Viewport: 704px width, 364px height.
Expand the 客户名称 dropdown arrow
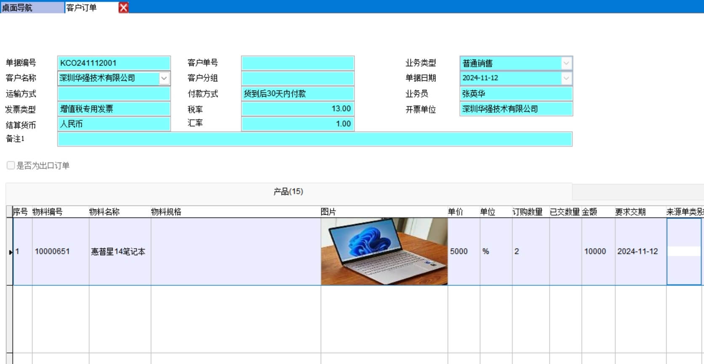coord(164,78)
